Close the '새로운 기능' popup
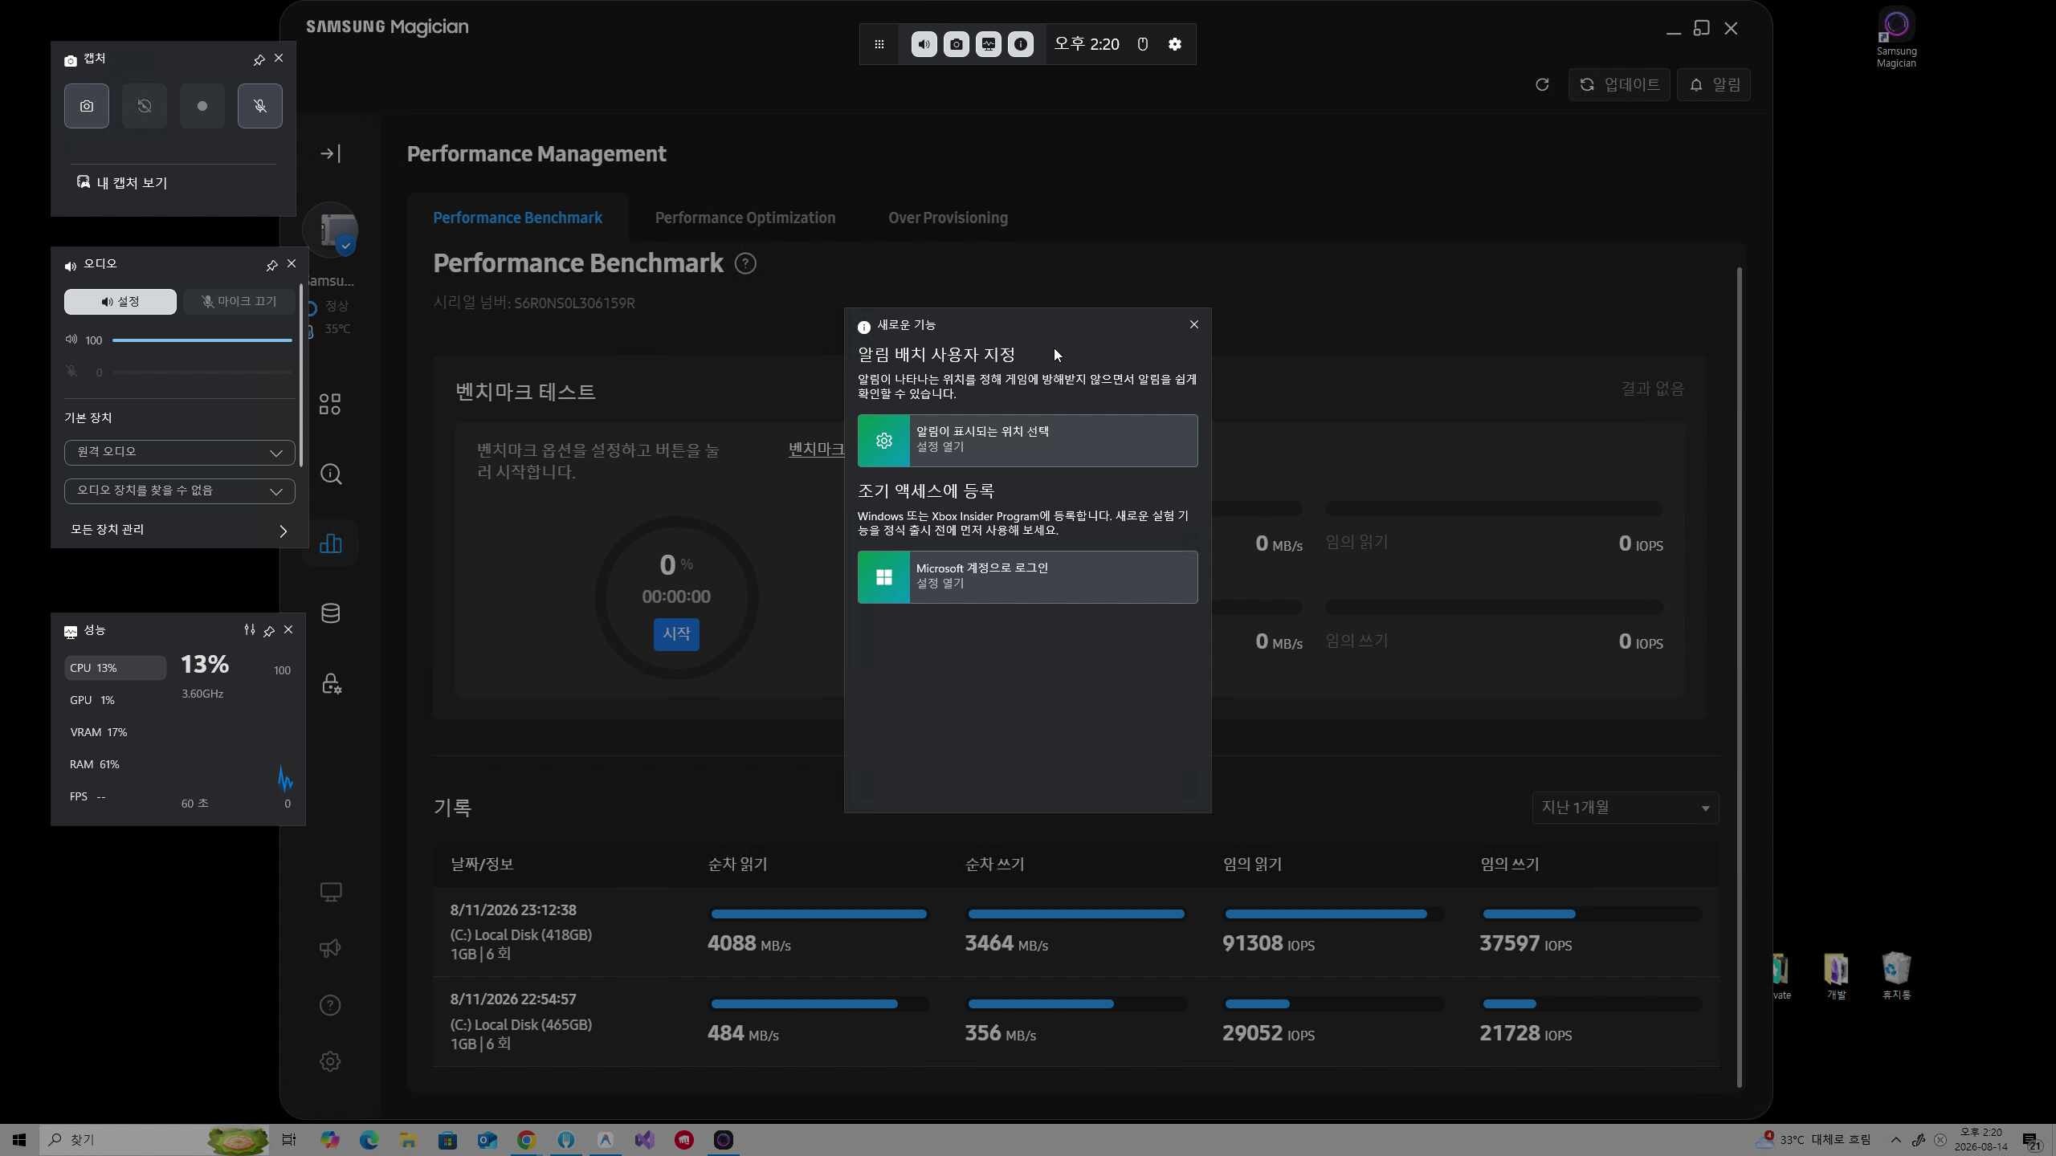 (1194, 324)
